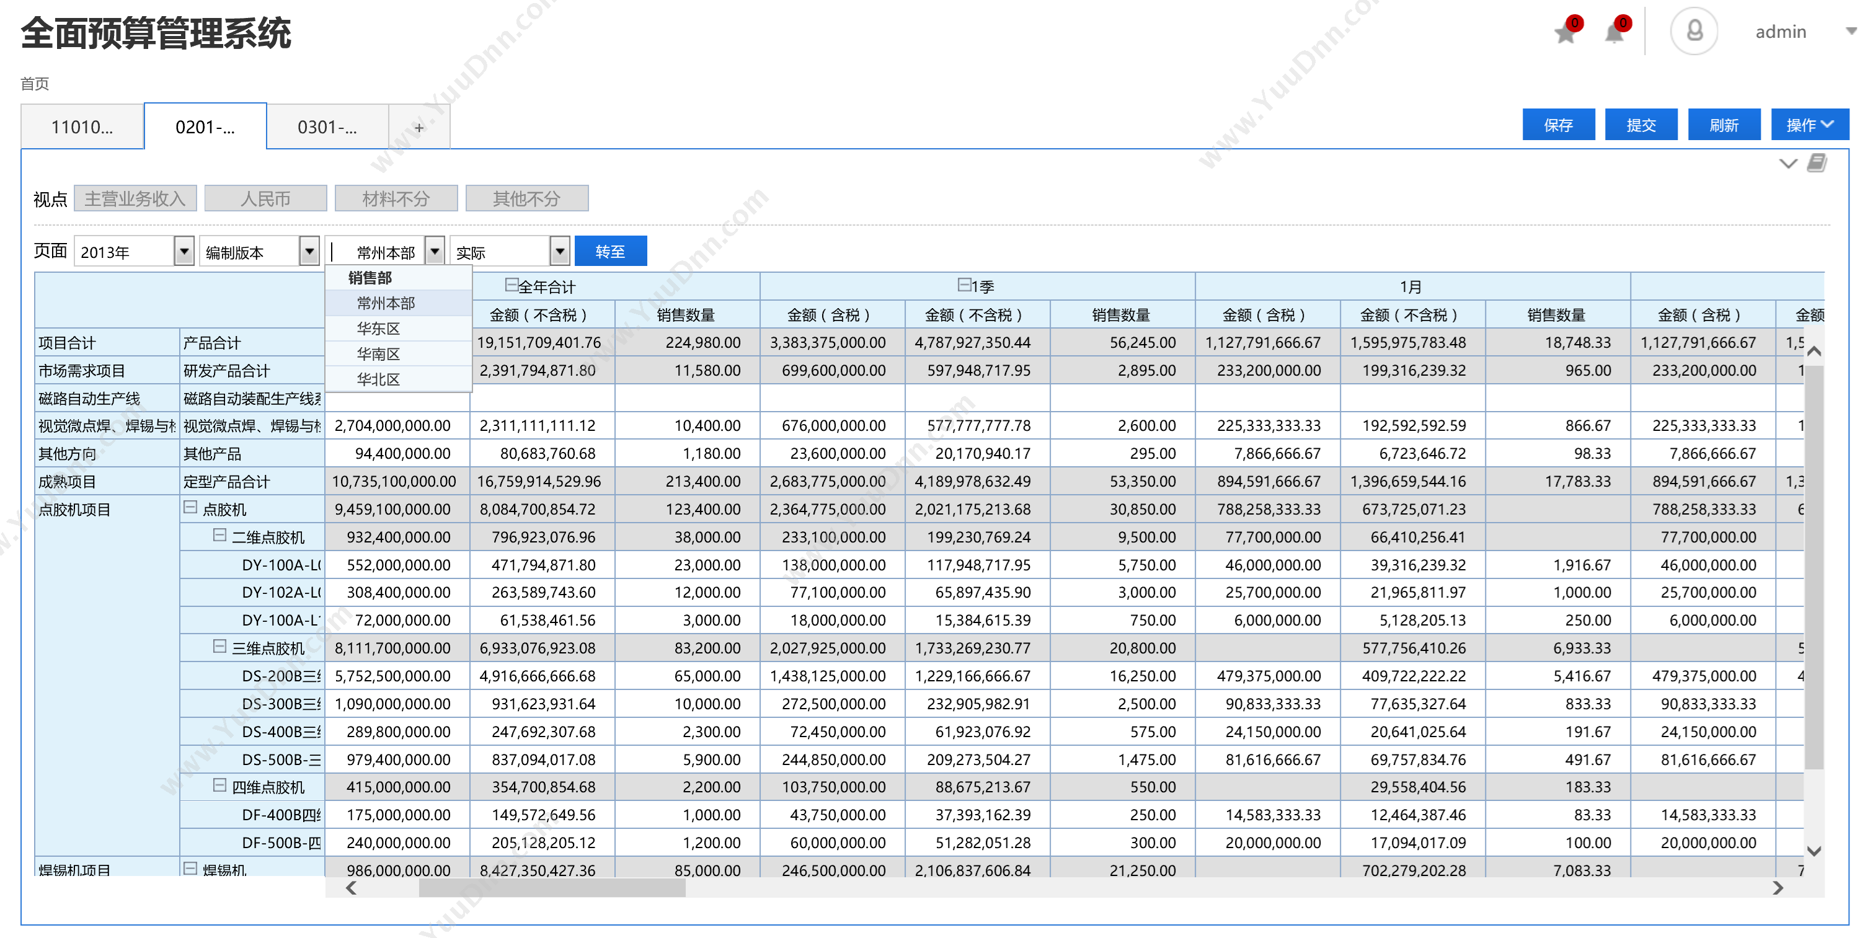The width and height of the screenshot is (1873, 938).
Task: Collapse the 1季 column group
Action: tap(964, 285)
